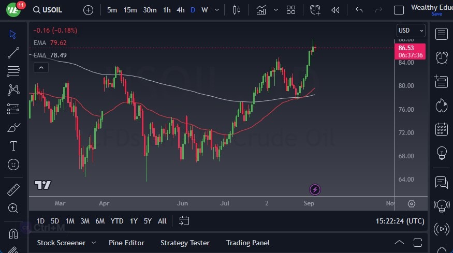The image size is (453, 253).
Task: Collapse the indicator legend chevron
Action: coord(40,67)
